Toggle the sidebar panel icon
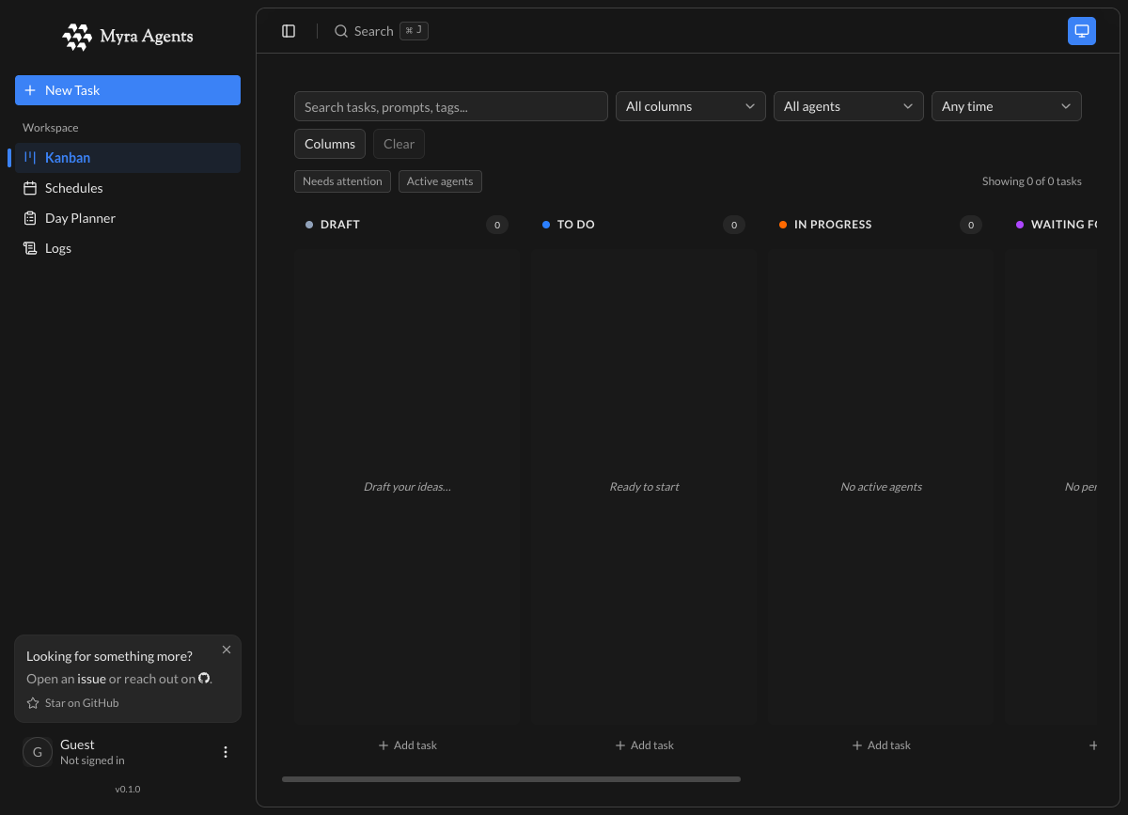The image size is (1128, 815). click(289, 31)
